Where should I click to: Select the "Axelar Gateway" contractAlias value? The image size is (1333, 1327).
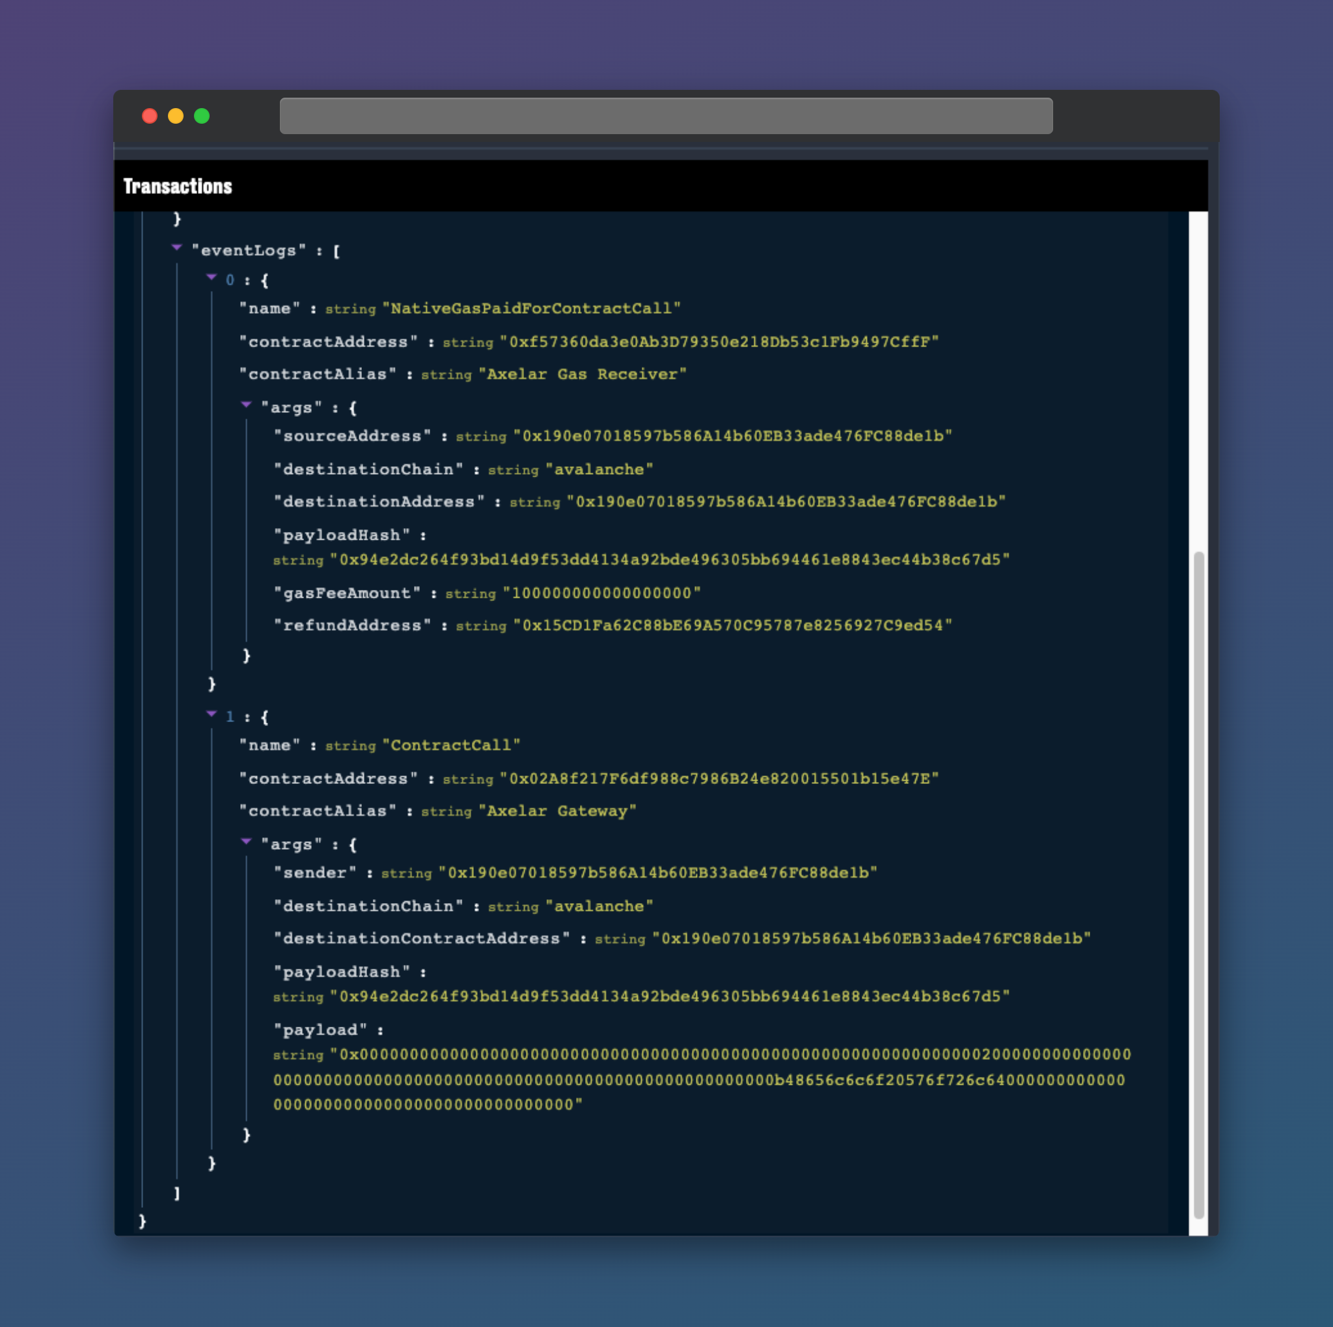pos(558,811)
